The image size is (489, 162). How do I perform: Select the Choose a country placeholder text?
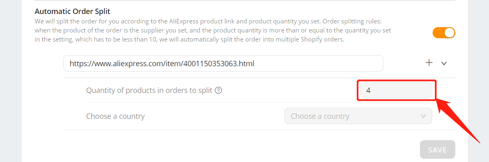(320, 116)
